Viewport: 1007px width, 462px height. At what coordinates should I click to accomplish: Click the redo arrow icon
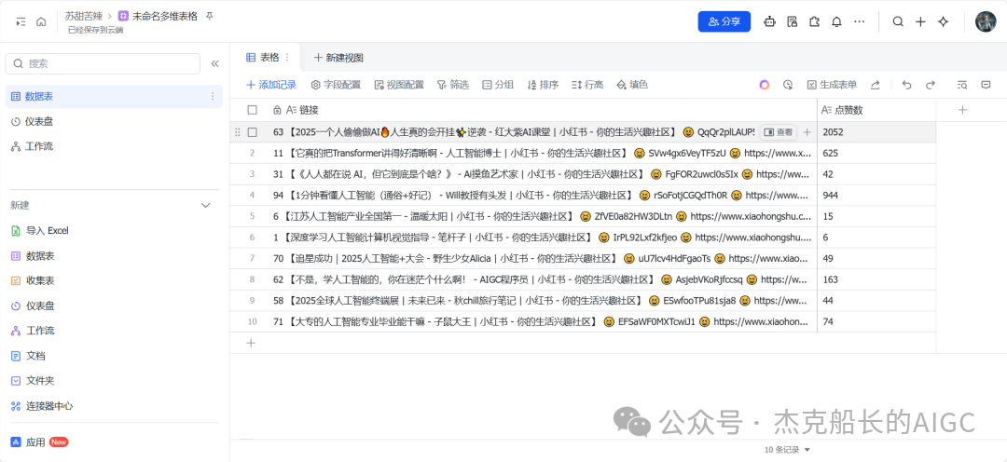pyautogui.click(x=930, y=85)
